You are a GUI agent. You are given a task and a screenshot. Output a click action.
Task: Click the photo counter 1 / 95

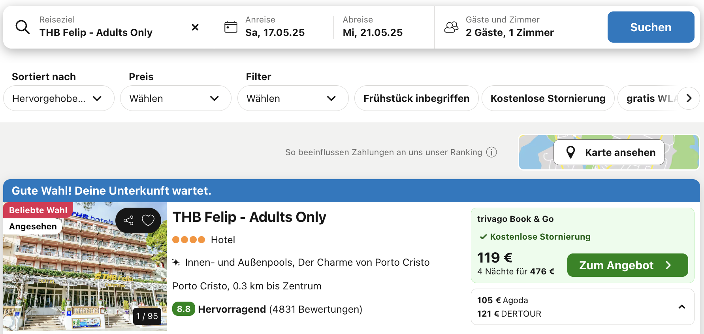pos(147,316)
